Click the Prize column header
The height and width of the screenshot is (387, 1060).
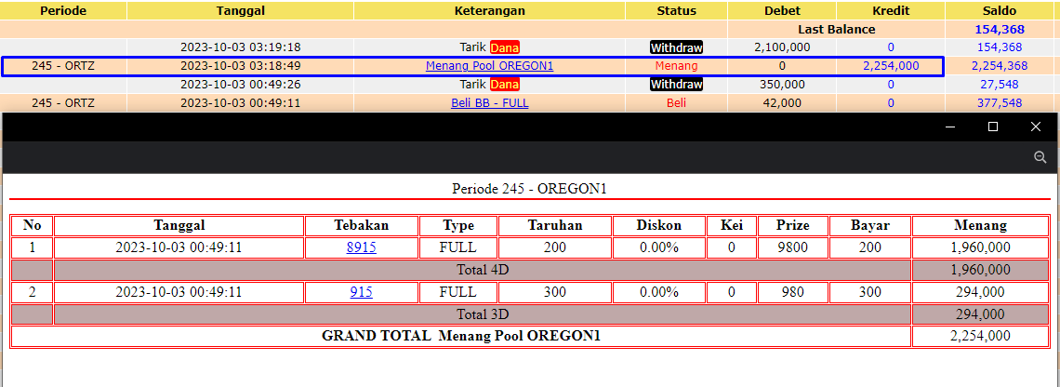click(792, 225)
